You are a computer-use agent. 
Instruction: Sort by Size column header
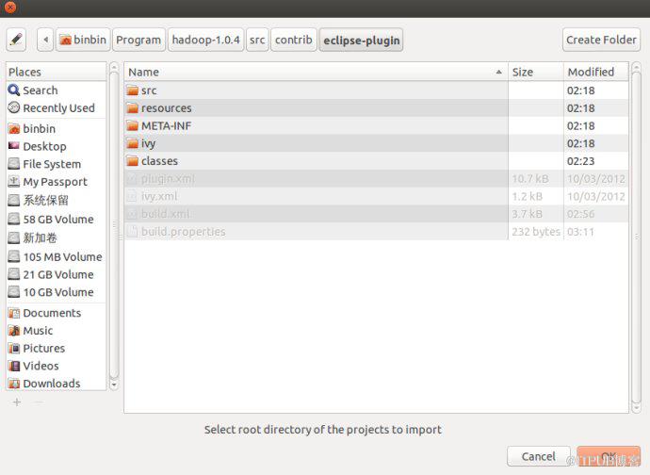point(536,73)
